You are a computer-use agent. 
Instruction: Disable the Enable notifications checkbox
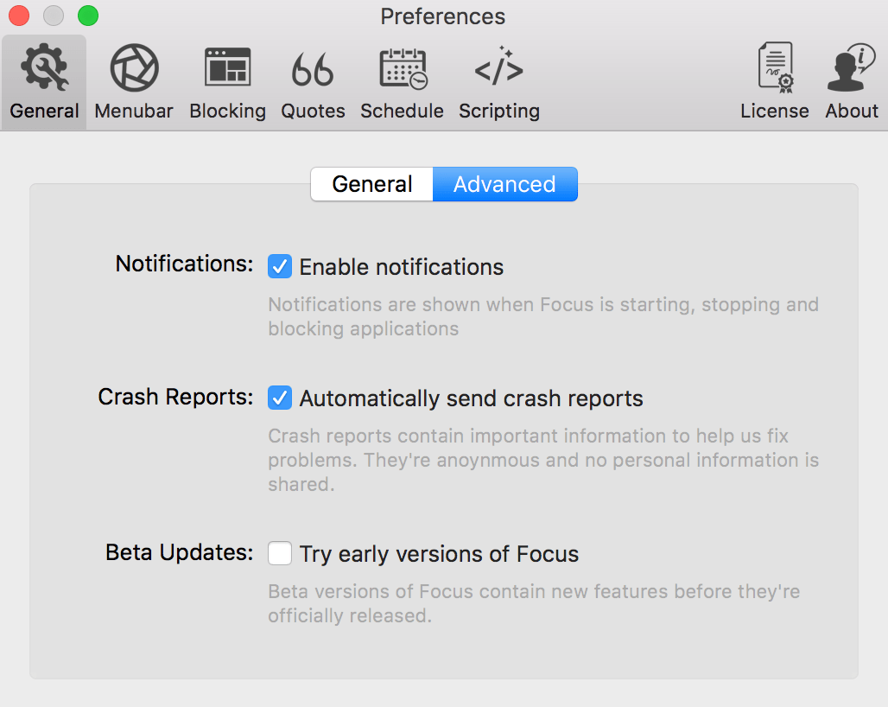(x=280, y=266)
